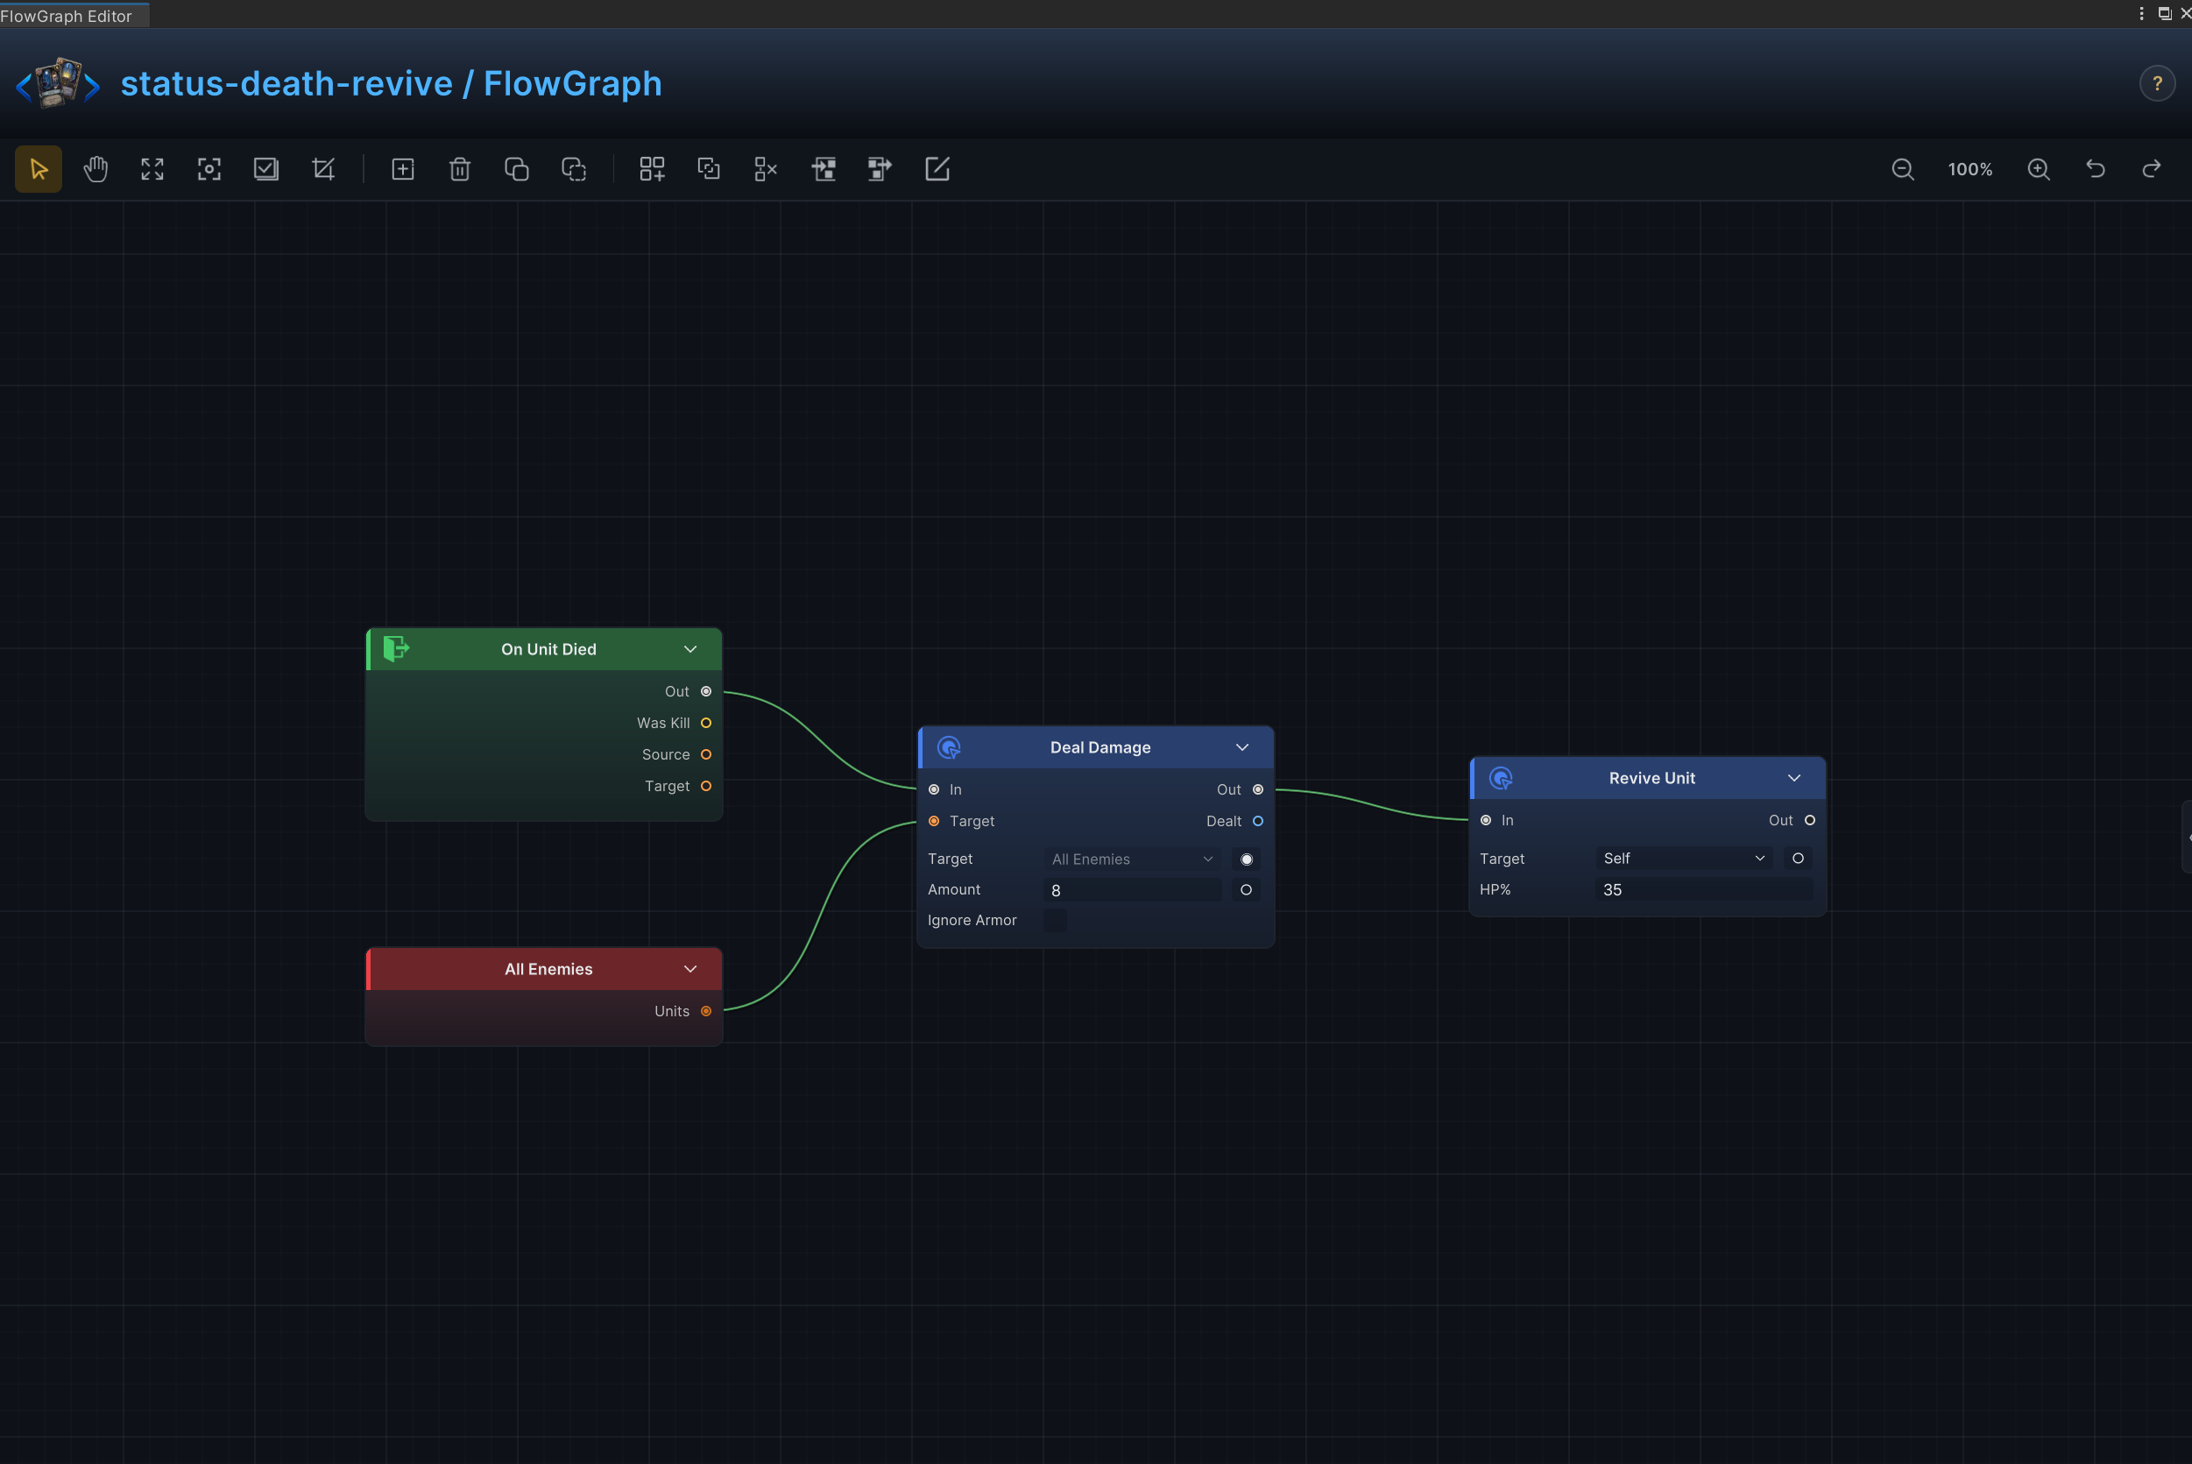Select the All Enemies node title
The height and width of the screenshot is (1464, 2192).
tap(548, 969)
